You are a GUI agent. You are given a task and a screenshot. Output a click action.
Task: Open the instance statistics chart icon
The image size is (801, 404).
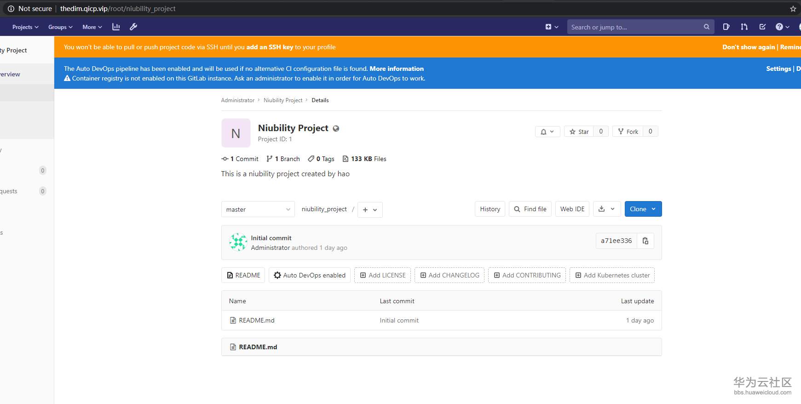pos(116,27)
